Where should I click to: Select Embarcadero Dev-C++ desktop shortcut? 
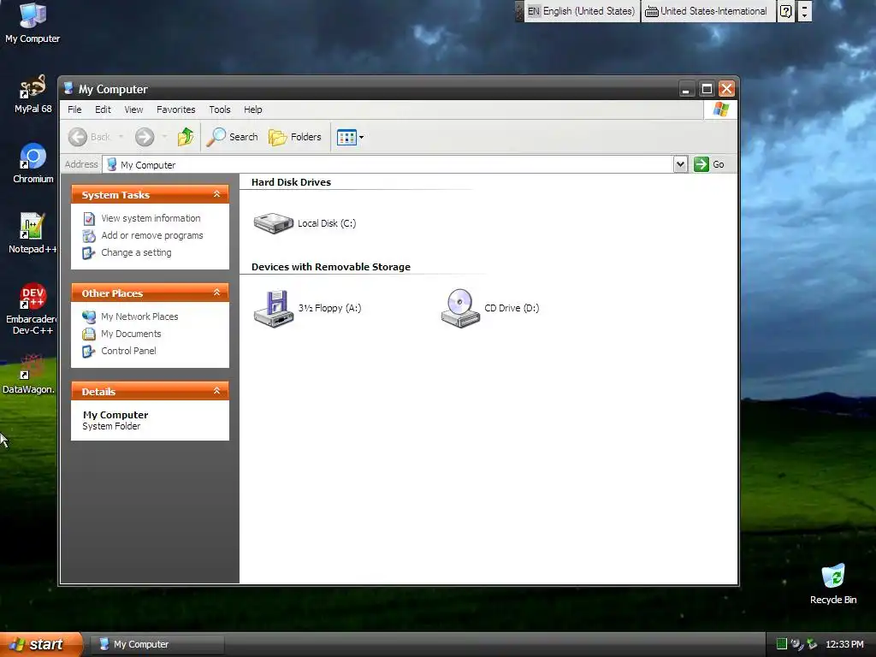point(32,309)
